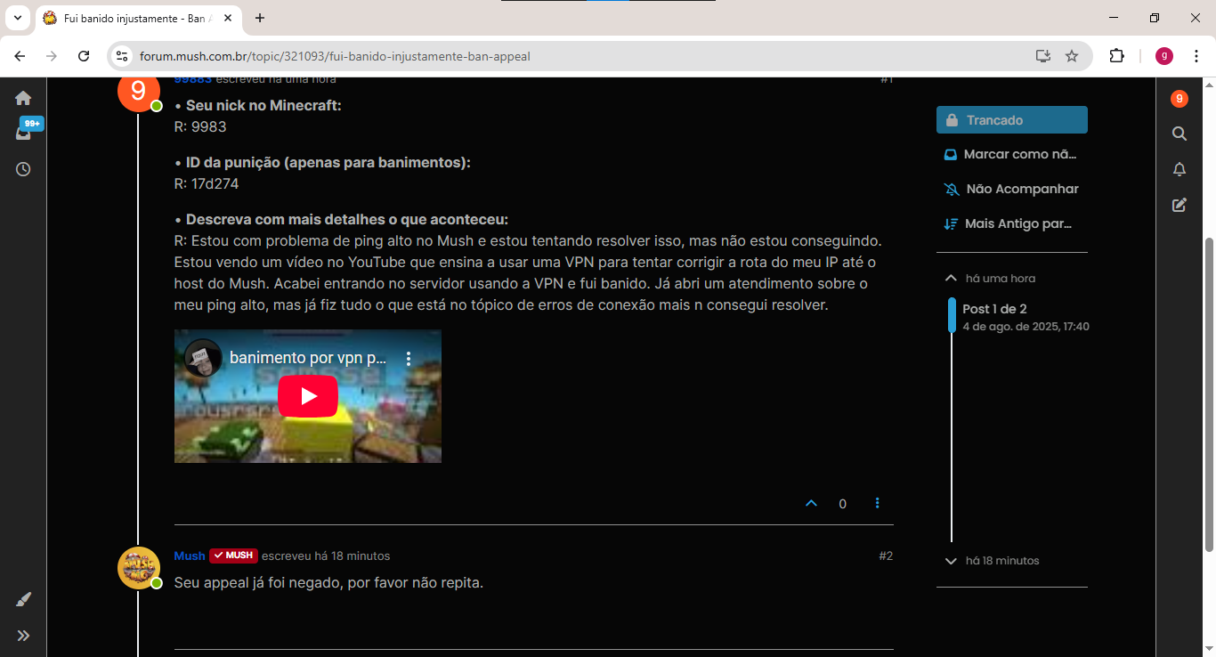Viewport: 1216px width, 657px height.
Task: Click post number #2 link
Action: point(886,556)
